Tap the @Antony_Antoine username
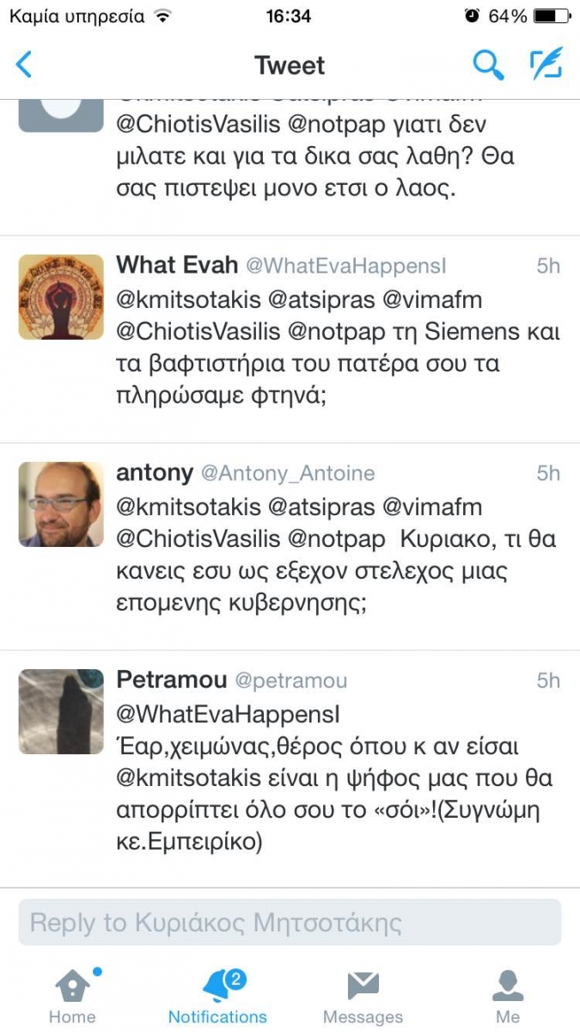 [288, 473]
